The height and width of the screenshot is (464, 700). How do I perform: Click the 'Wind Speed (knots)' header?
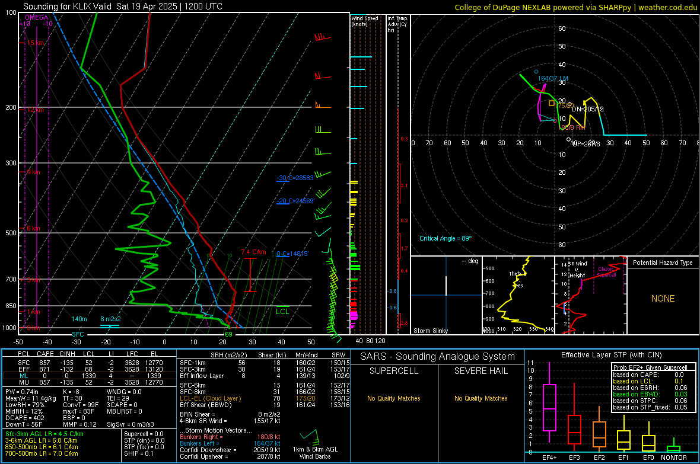pyautogui.click(x=365, y=21)
